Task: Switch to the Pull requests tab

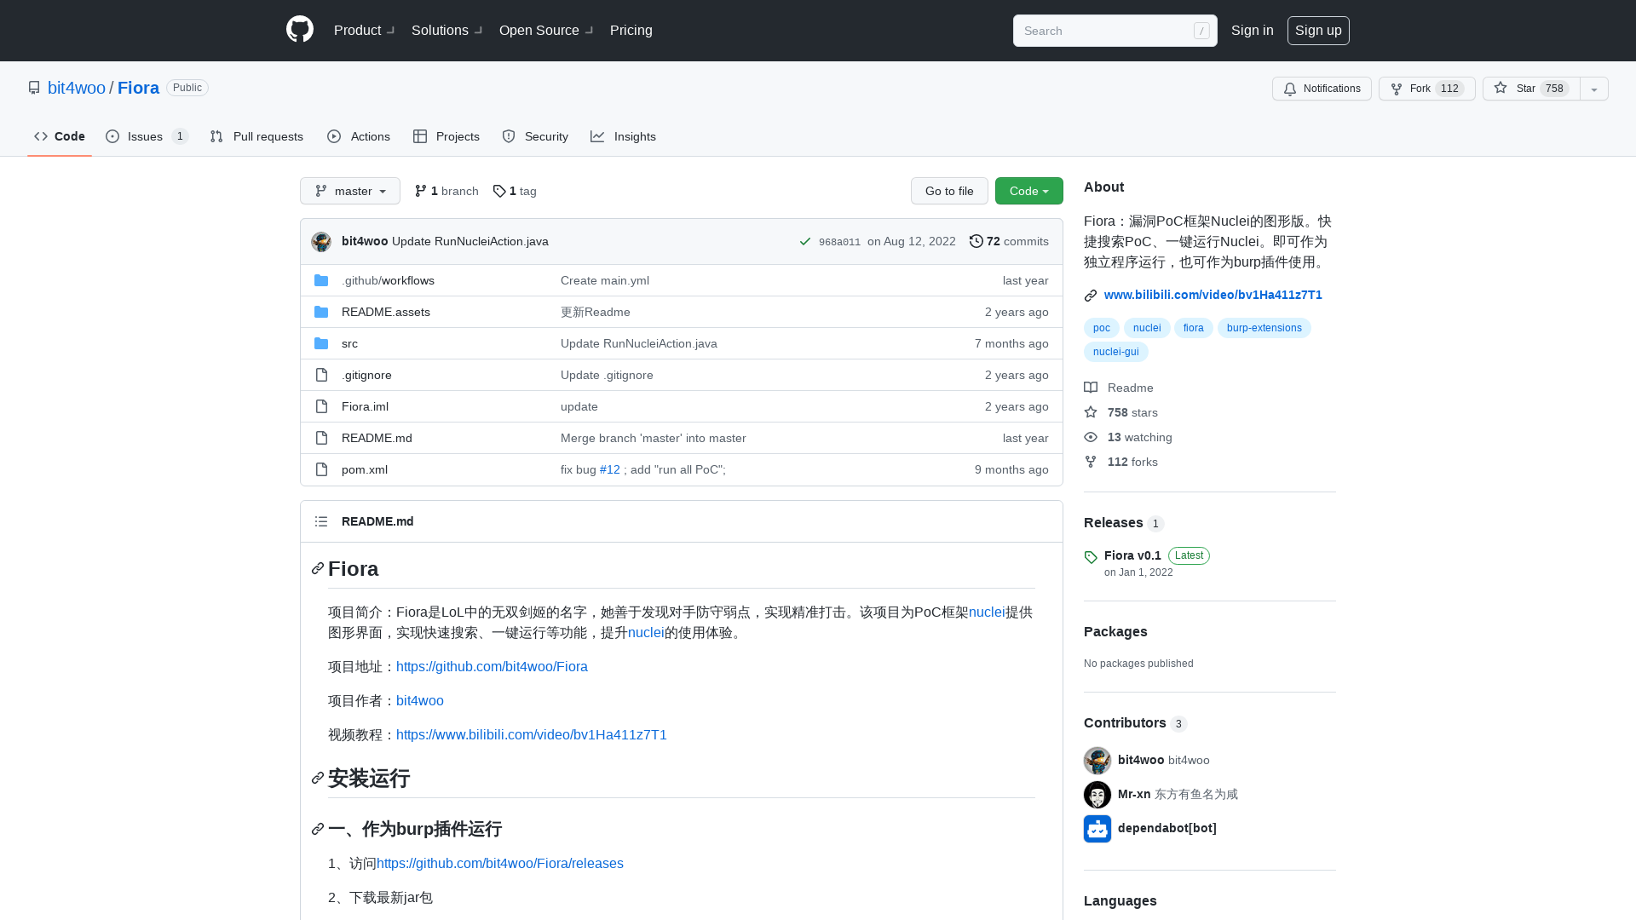Action: pyautogui.click(x=256, y=136)
